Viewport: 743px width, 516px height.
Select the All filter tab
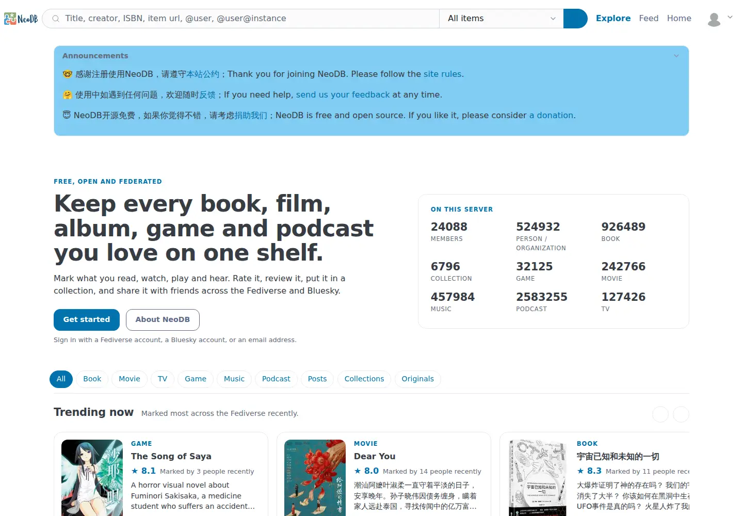[61, 379]
